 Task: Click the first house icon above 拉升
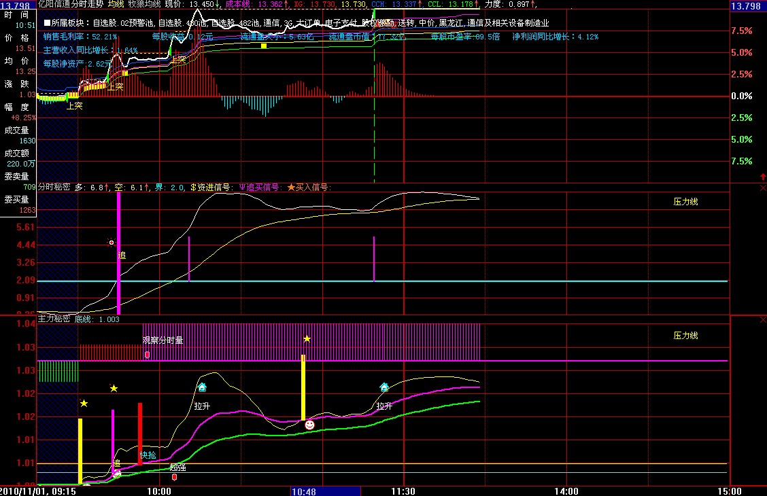tap(202, 387)
